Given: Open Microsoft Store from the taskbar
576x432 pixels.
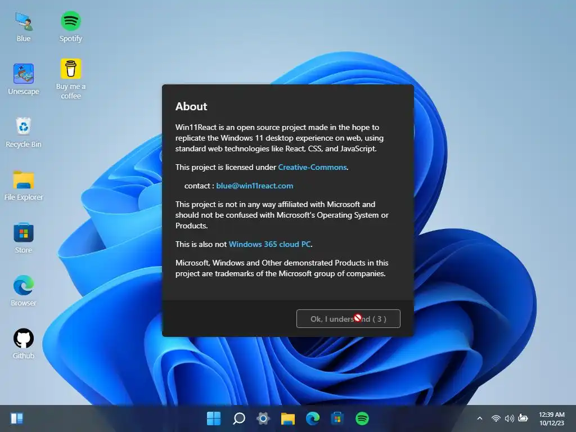Looking at the screenshot, I should pyautogui.click(x=337, y=418).
